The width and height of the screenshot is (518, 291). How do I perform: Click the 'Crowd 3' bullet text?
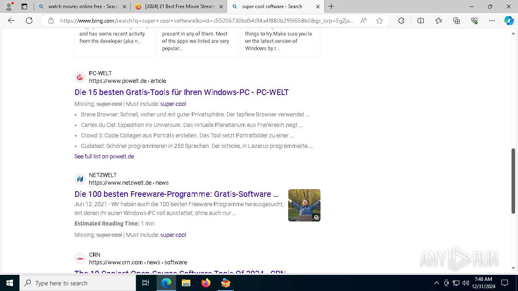point(187,135)
